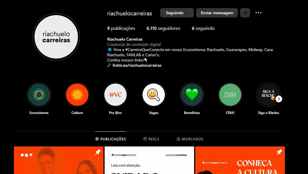Screen dimensions: 308x174
Task: Select the grid icon next to PUBLICAÇÕES
Action: point(97,139)
